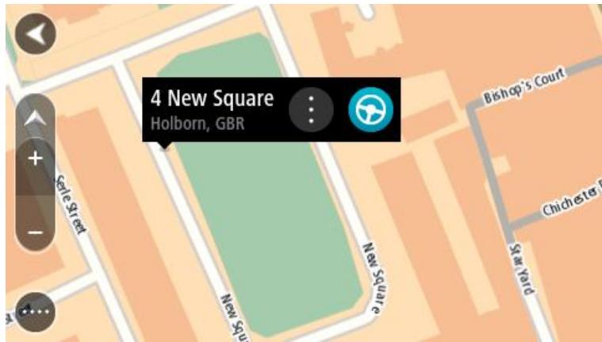The height and width of the screenshot is (342, 602).
Task: Select the Bishop's Court street label
Action: [x=524, y=86]
